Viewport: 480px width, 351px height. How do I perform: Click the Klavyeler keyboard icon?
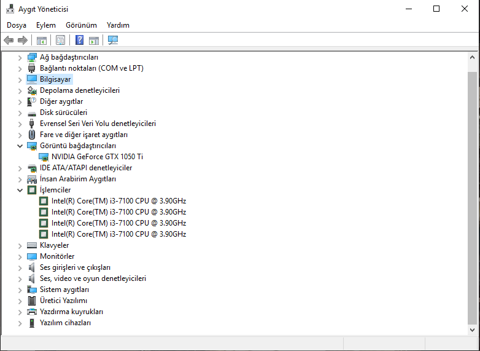point(32,245)
